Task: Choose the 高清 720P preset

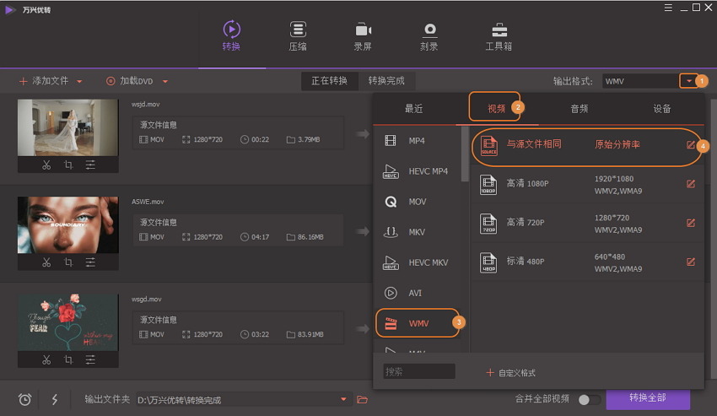Action: point(587,224)
